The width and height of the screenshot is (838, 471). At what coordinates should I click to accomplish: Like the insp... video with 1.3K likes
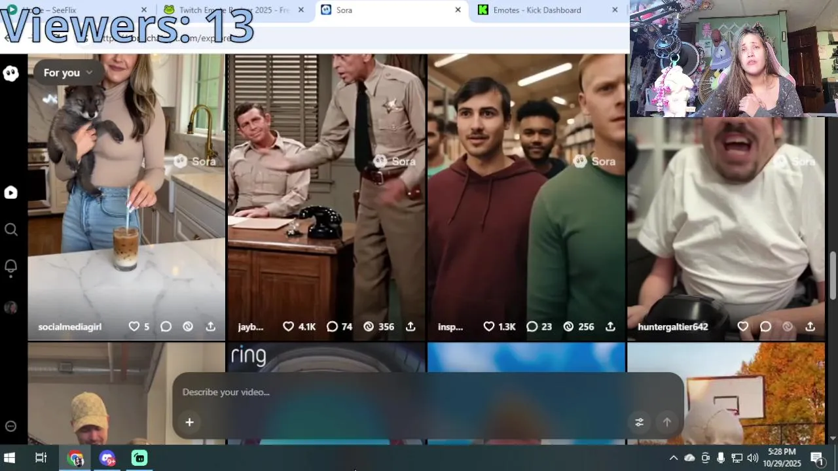click(x=489, y=326)
